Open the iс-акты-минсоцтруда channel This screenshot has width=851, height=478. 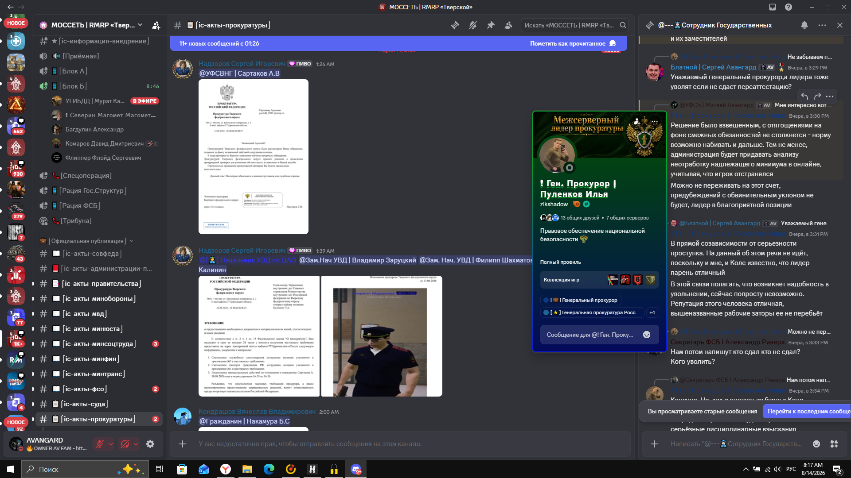99,344
